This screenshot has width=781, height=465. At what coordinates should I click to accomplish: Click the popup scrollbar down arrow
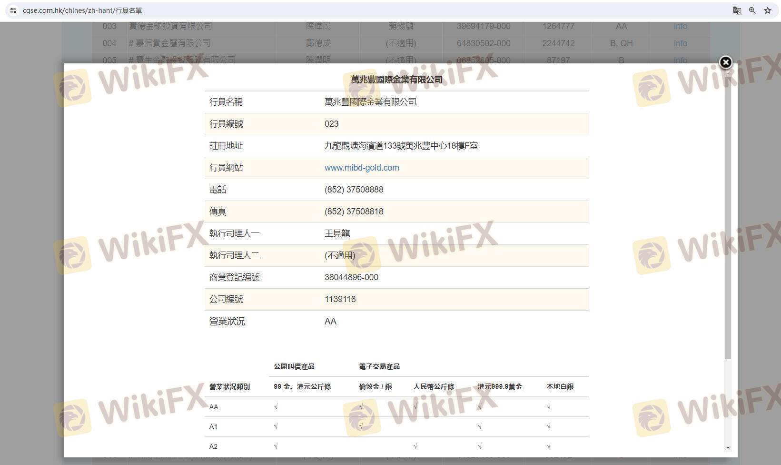pyautogui.click(x=728, y=448)
